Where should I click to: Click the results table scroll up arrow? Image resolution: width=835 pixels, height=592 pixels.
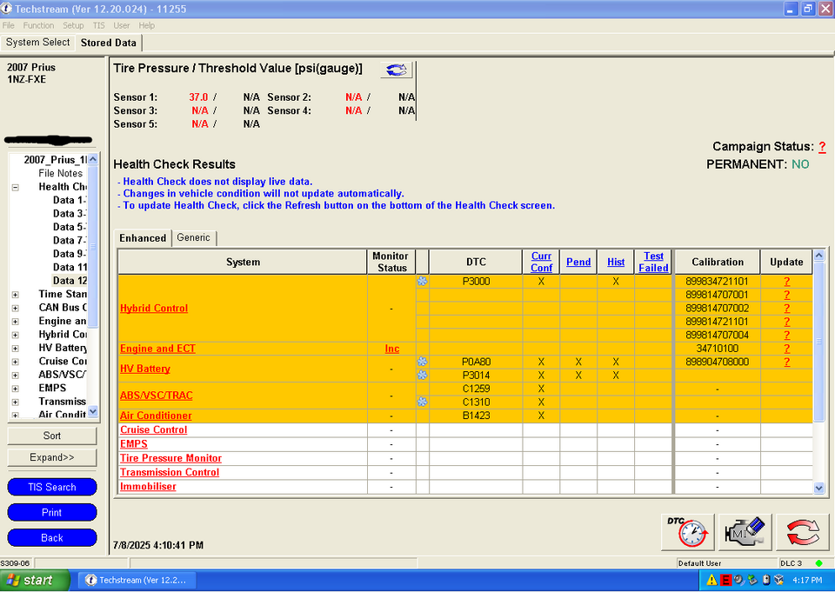(819, 255)
